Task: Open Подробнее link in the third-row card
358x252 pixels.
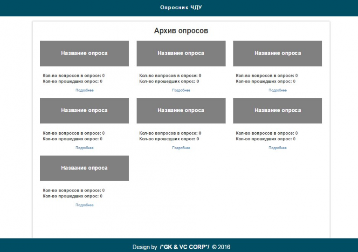Action: [84, 205]
